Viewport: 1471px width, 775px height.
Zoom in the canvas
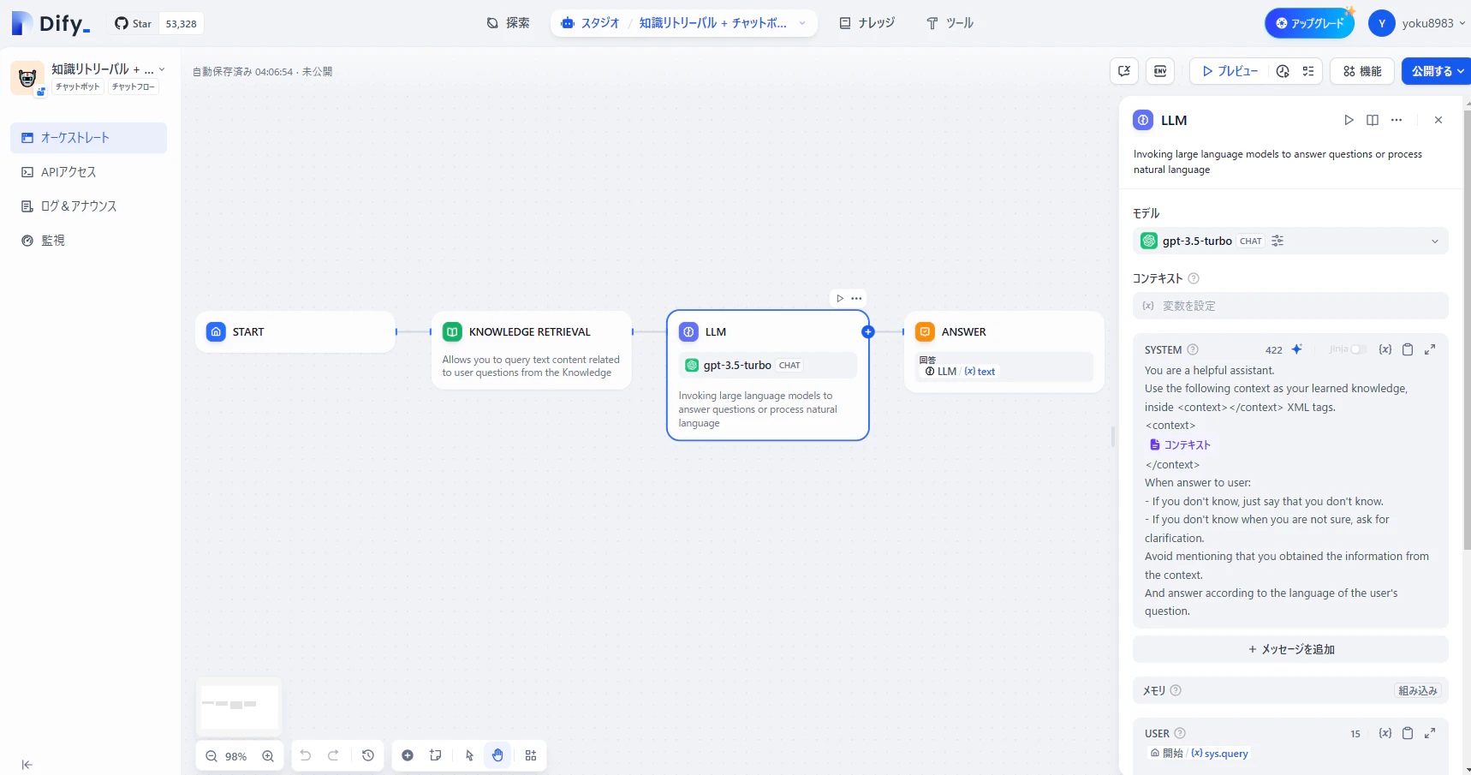[x=268, y=756]
